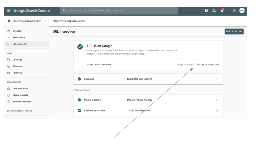This screenshot has height=144, width=256.
Task: Open Mobile Usability in sidebar
Action: click(x=21, y=95)
